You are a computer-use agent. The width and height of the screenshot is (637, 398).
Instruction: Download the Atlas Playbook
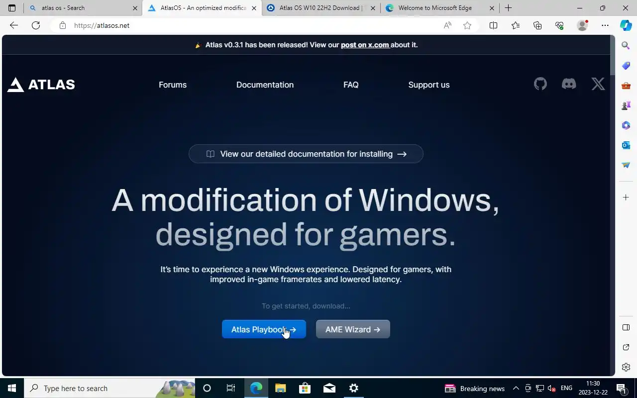pos(264,329)
